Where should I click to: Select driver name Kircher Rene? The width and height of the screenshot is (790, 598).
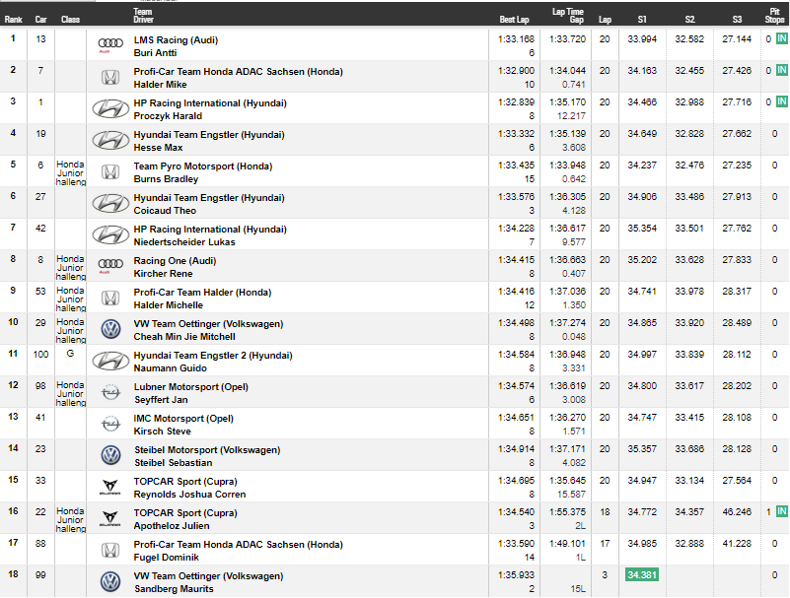tap(164, 274)
